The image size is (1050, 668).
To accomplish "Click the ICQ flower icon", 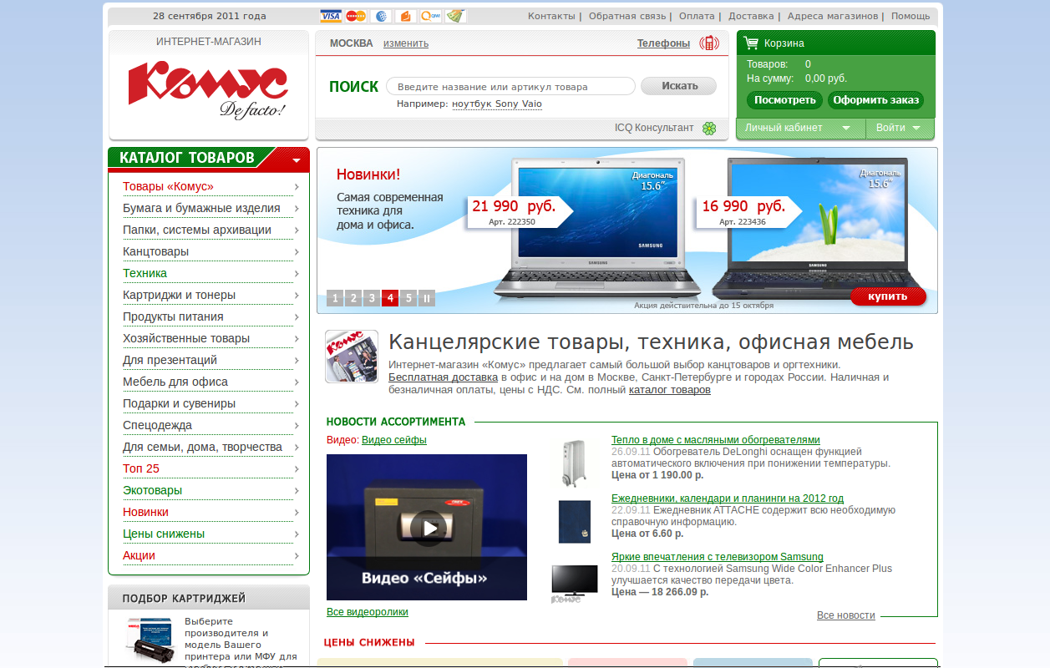I will coord(709,128).
